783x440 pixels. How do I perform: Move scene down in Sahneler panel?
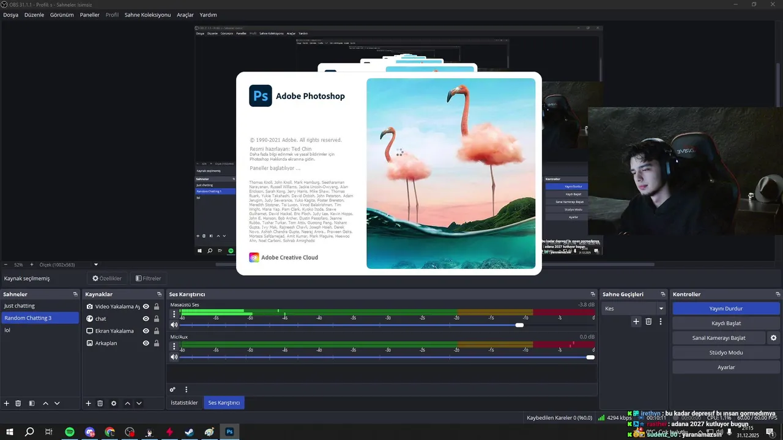[x=57, y=403]
